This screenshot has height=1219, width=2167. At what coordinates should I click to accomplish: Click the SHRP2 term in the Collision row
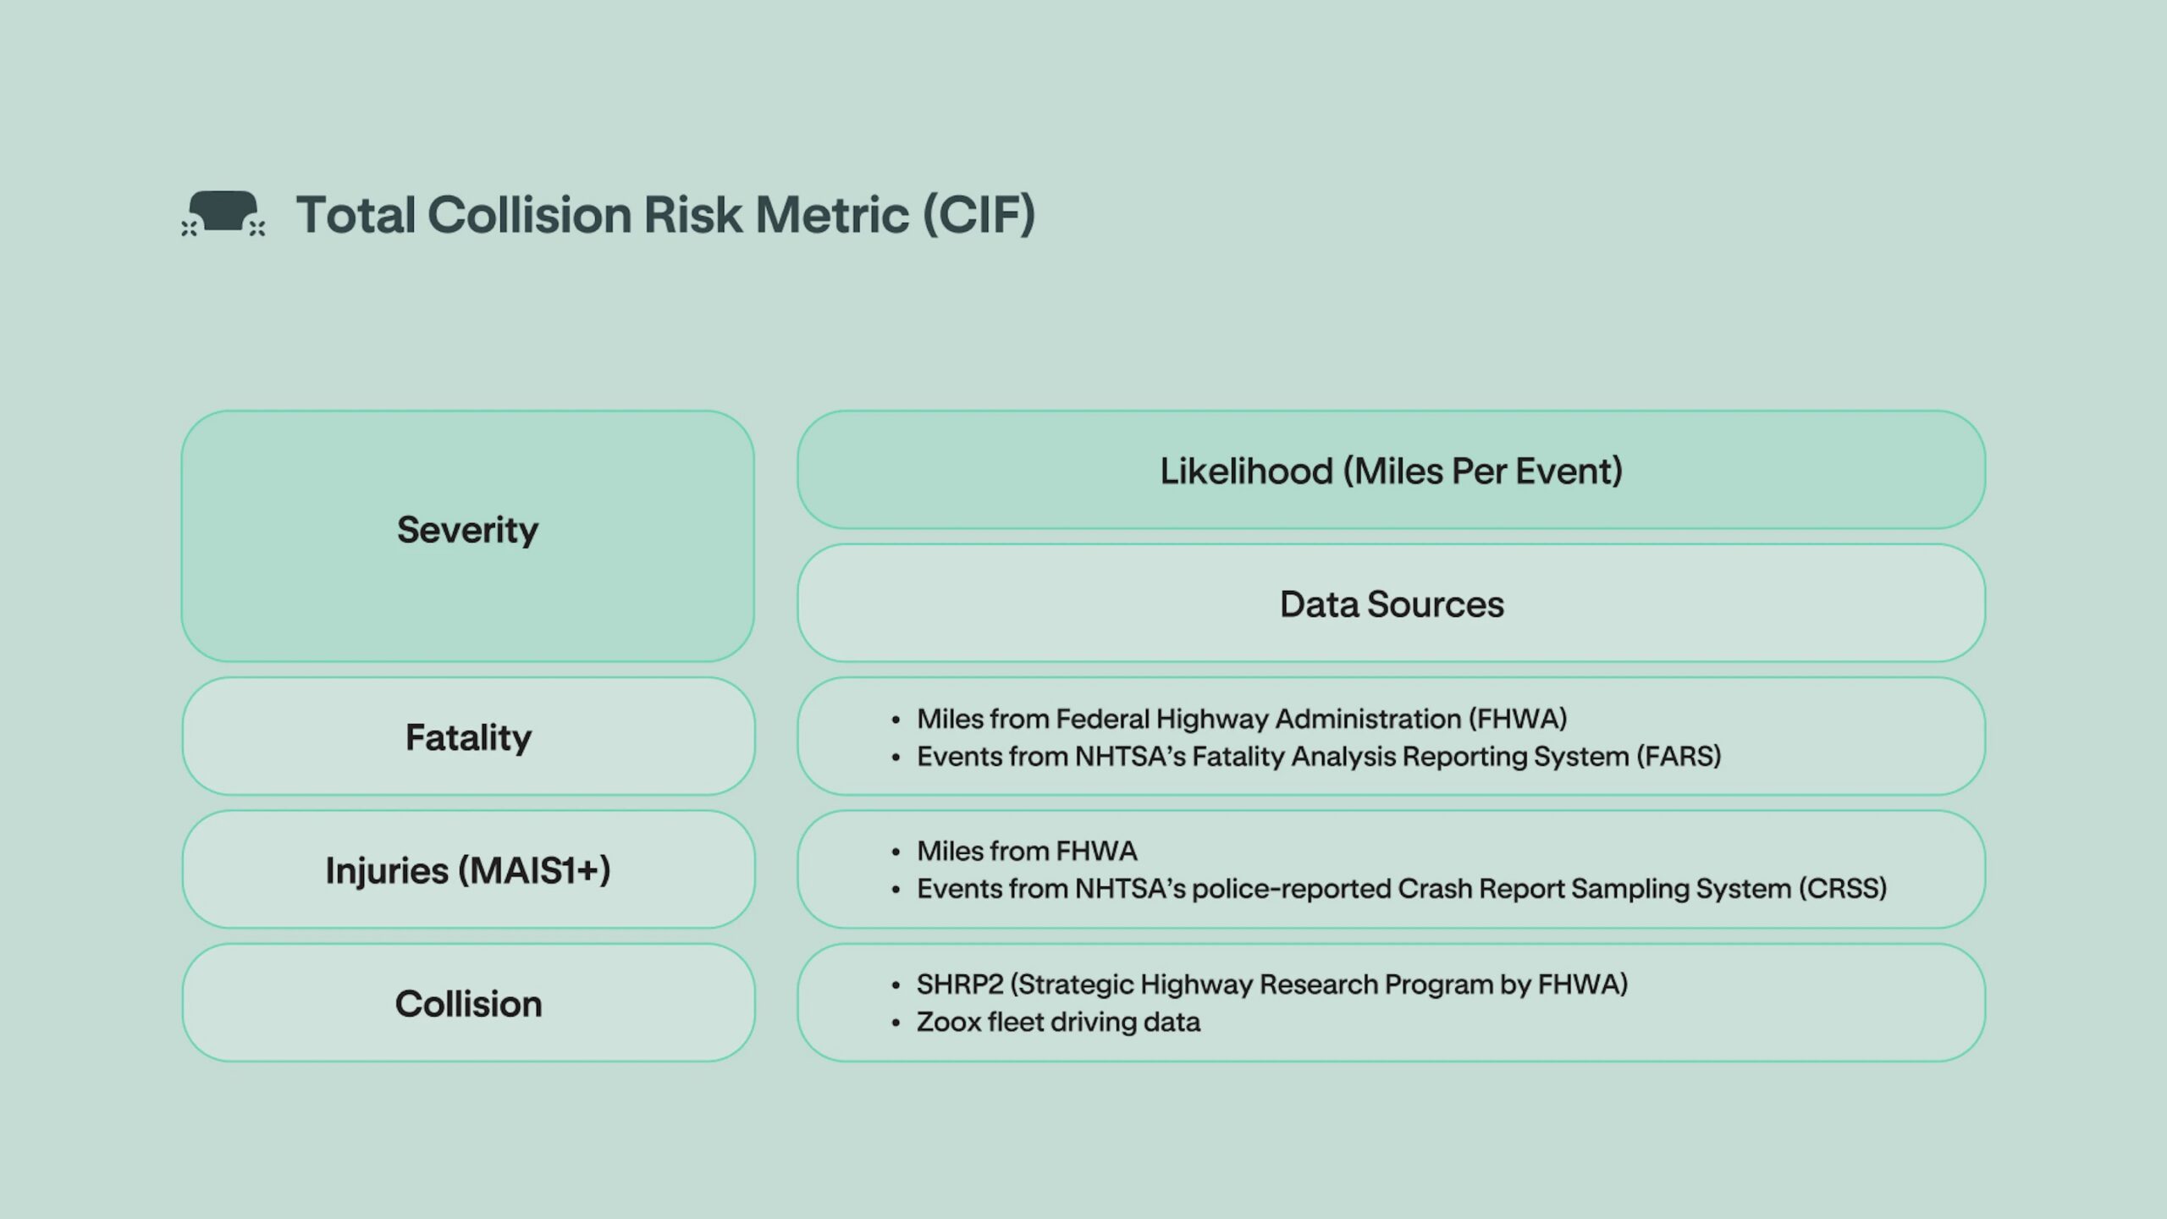coord(960,985)
